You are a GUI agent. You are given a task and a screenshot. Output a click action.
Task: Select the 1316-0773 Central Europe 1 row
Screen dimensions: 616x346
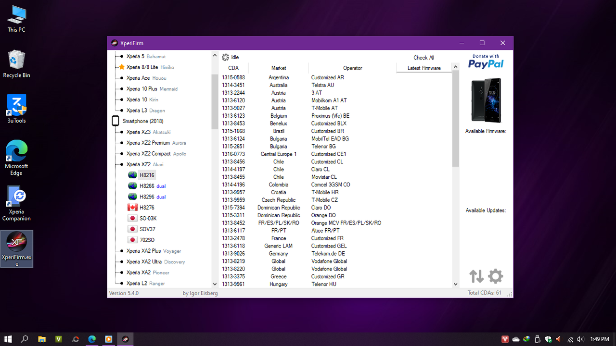[x=335, y=154]
